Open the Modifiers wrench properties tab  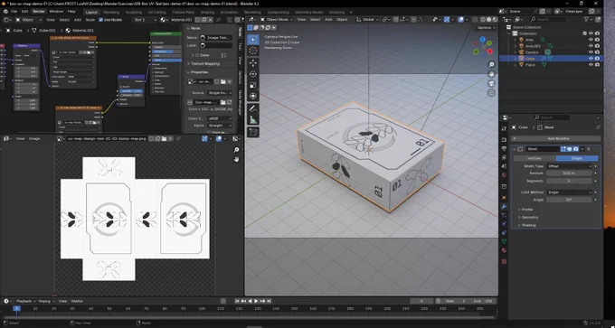504,207
